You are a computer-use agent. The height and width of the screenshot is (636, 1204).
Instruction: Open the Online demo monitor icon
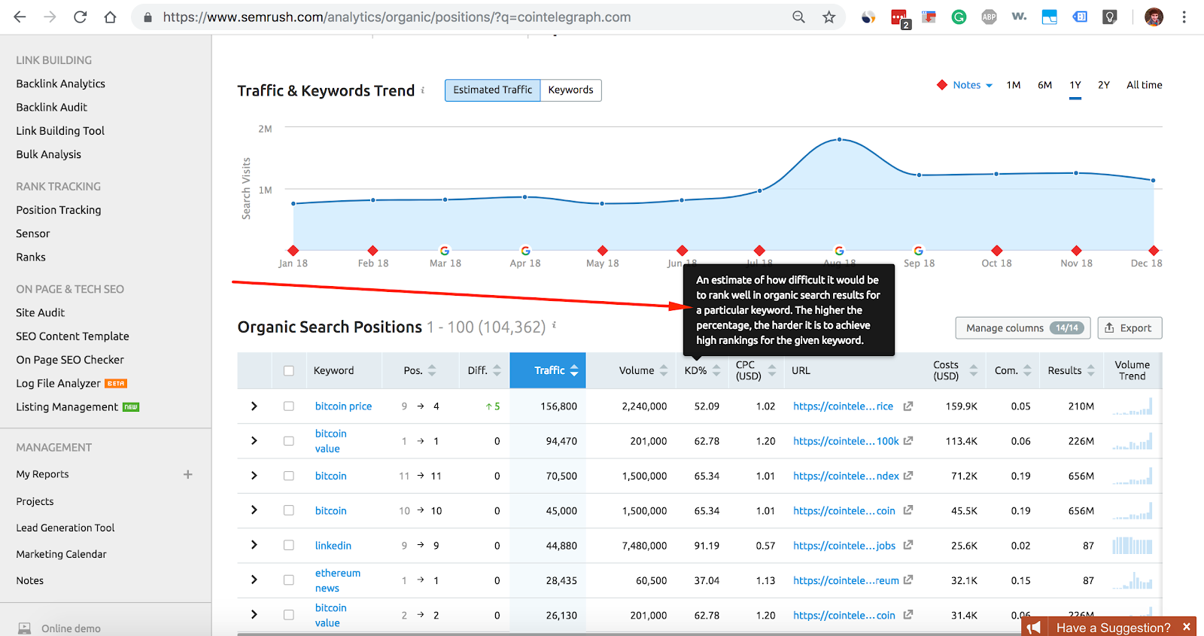(25, 628)
